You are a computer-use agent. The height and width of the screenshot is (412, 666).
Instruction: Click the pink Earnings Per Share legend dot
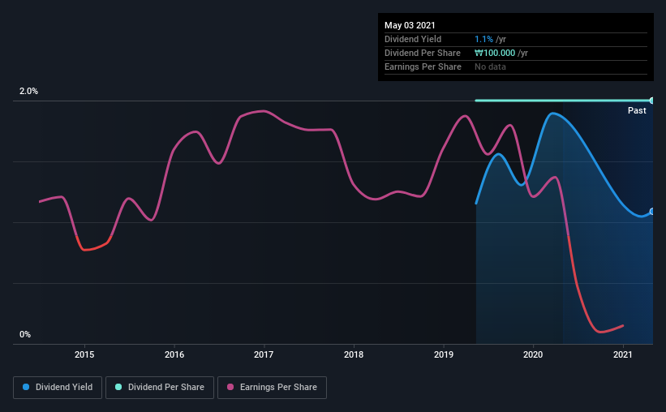[230, 387]
